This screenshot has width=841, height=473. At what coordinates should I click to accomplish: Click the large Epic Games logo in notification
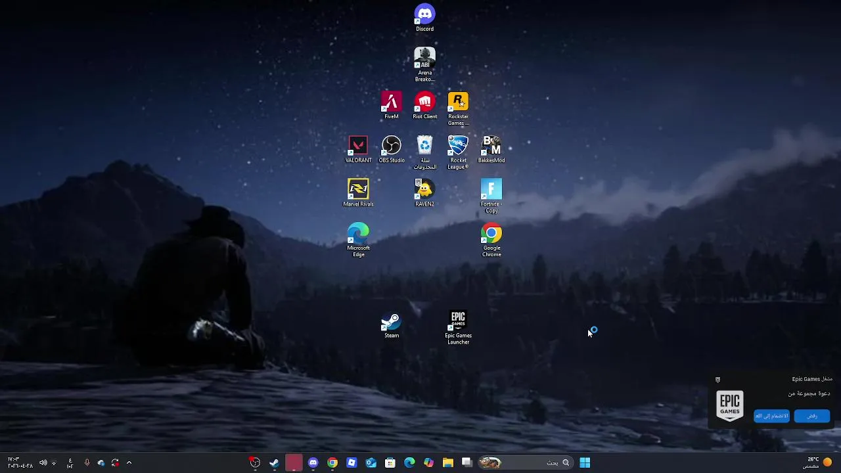(729, 406)
